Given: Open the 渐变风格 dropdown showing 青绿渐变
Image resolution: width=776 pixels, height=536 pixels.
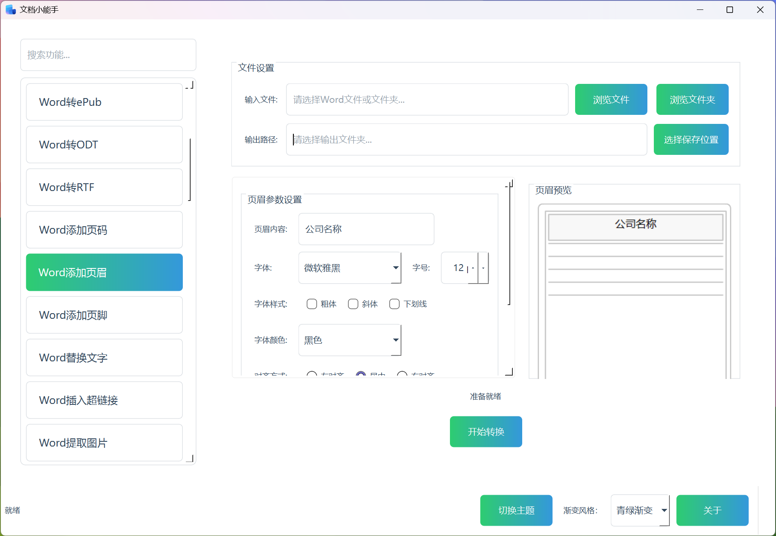Looking at the screenshot, I should pyautogui.click(x=640, y=510).
